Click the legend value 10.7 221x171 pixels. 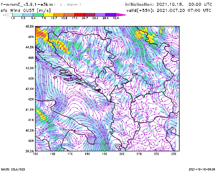point(54,18)
